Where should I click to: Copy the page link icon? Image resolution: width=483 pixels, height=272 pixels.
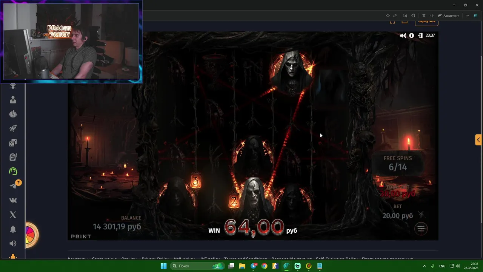click(x=395, y=15)
